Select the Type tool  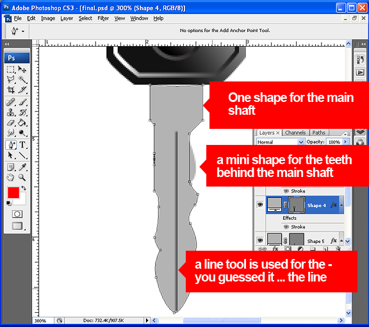click(22, 145)
